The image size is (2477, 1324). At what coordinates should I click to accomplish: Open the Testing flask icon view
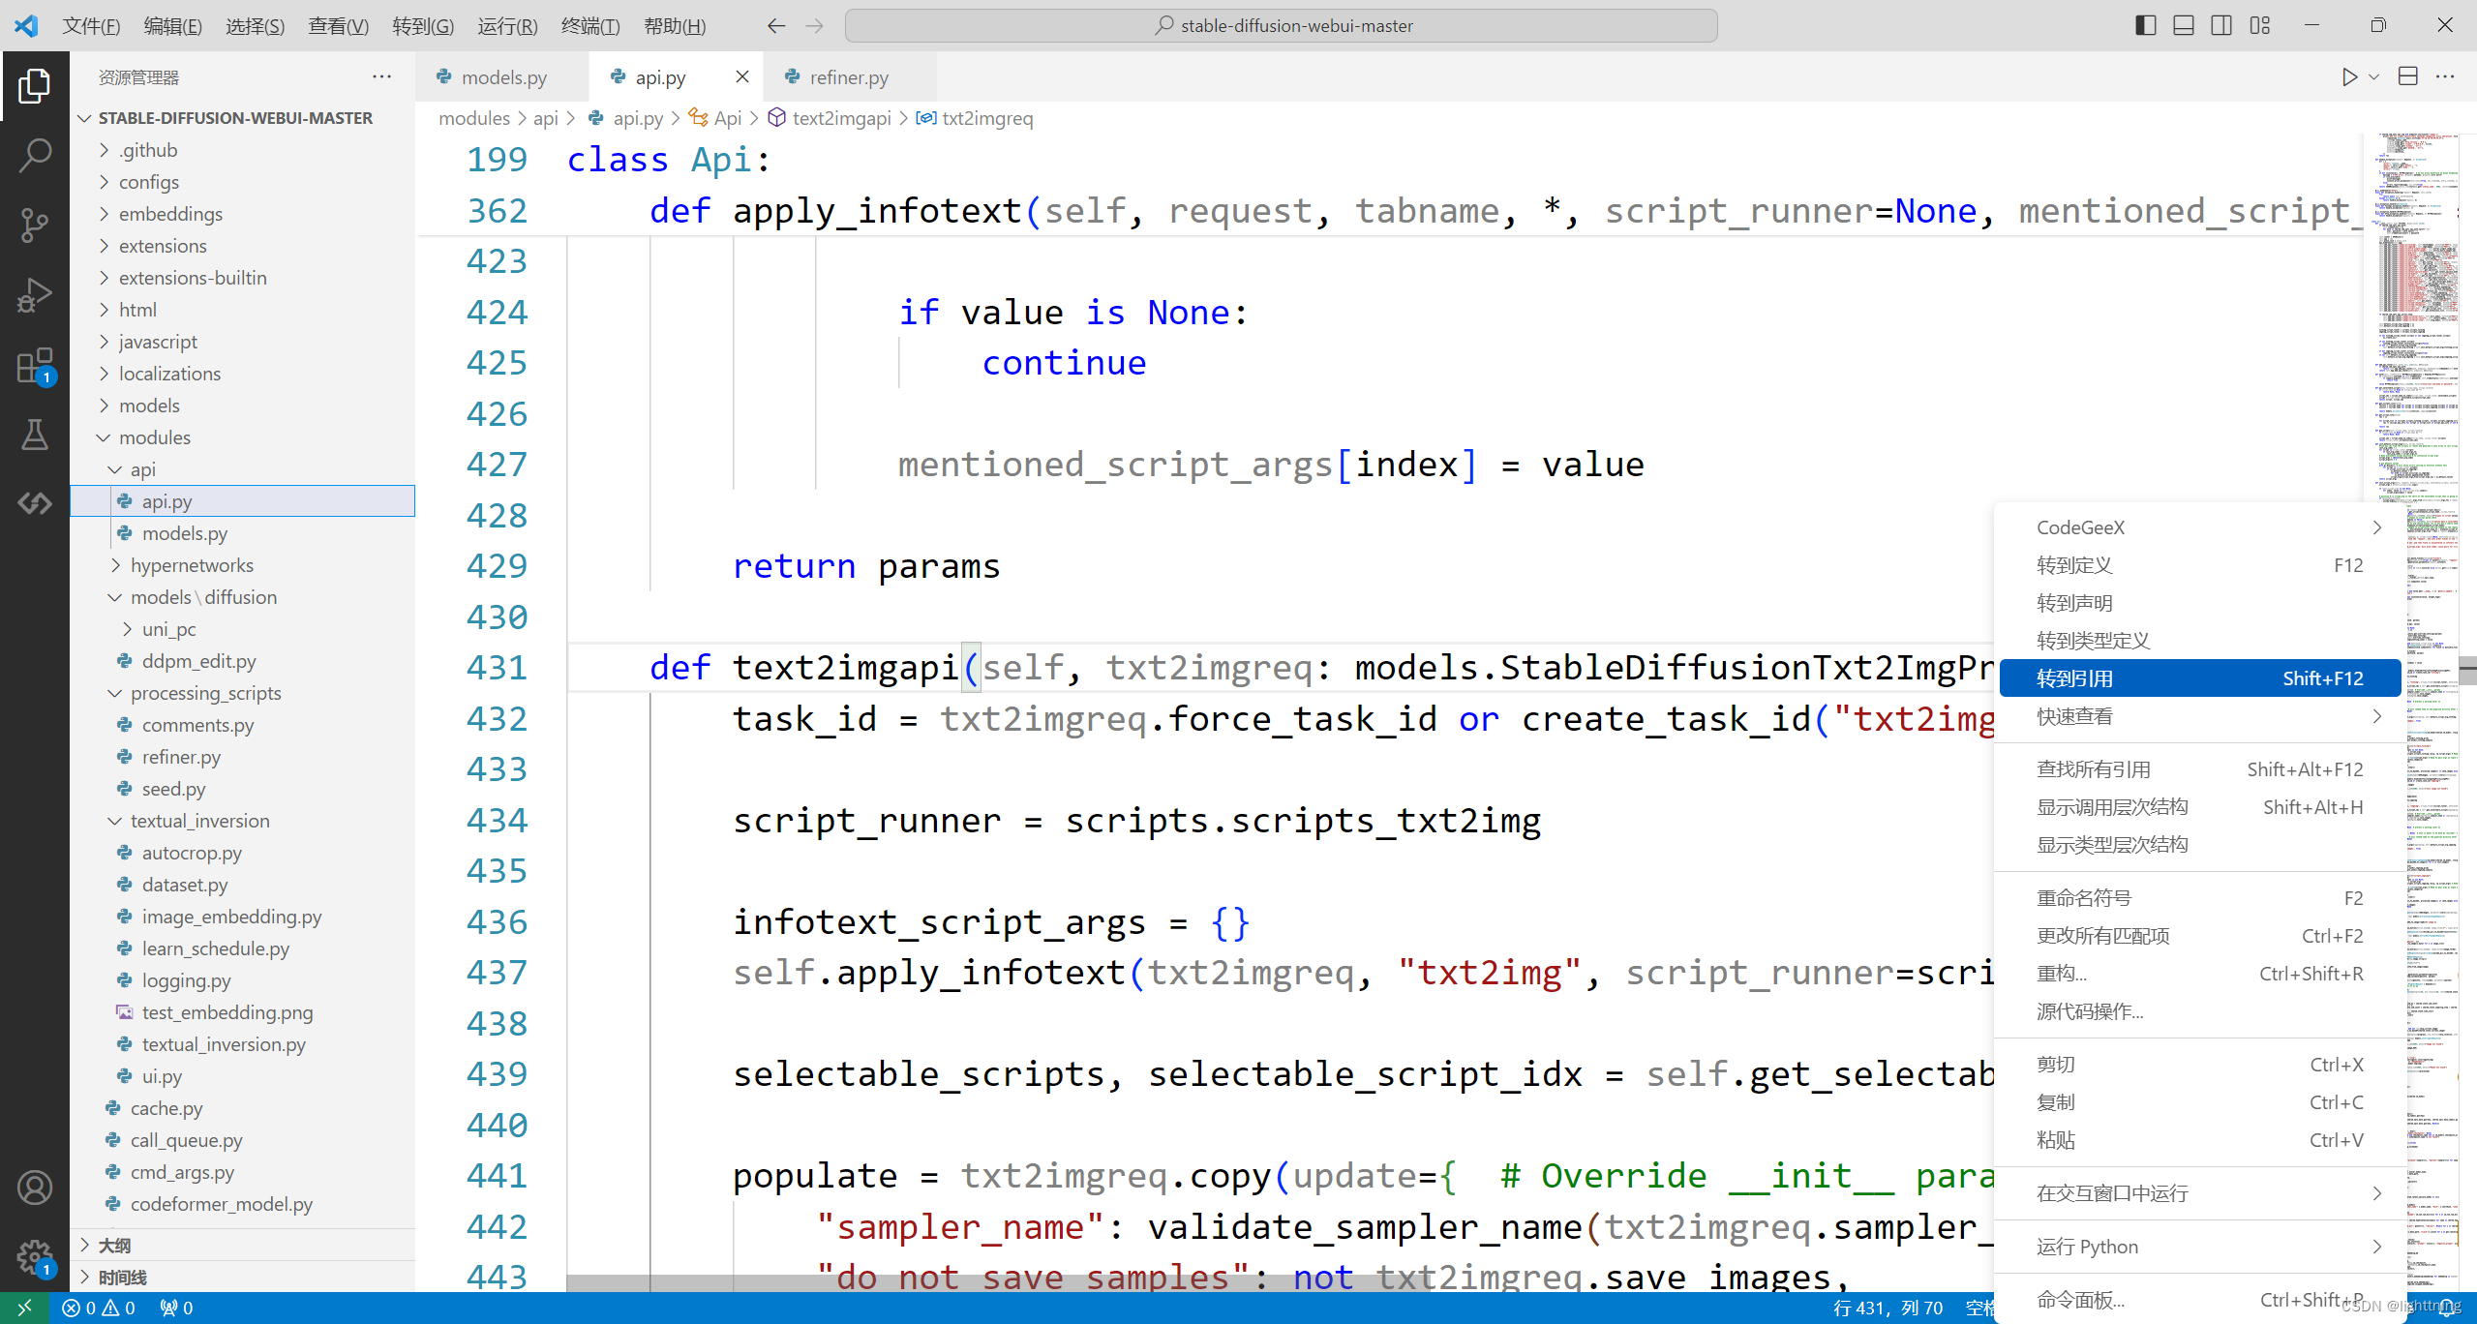coord(35,436)
